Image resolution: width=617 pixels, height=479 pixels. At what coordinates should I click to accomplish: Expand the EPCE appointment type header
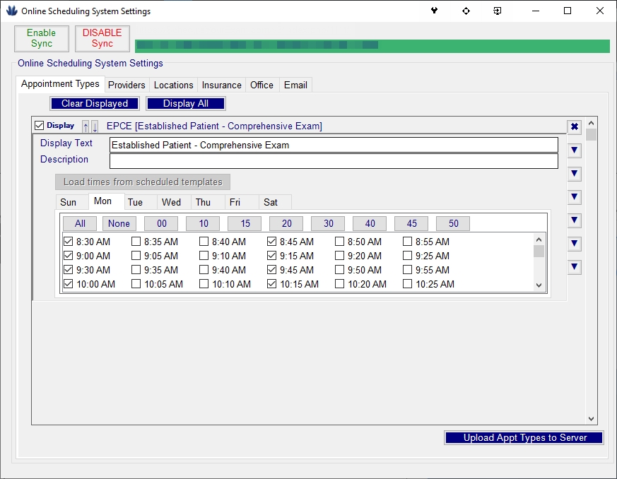tap(214, 126)
